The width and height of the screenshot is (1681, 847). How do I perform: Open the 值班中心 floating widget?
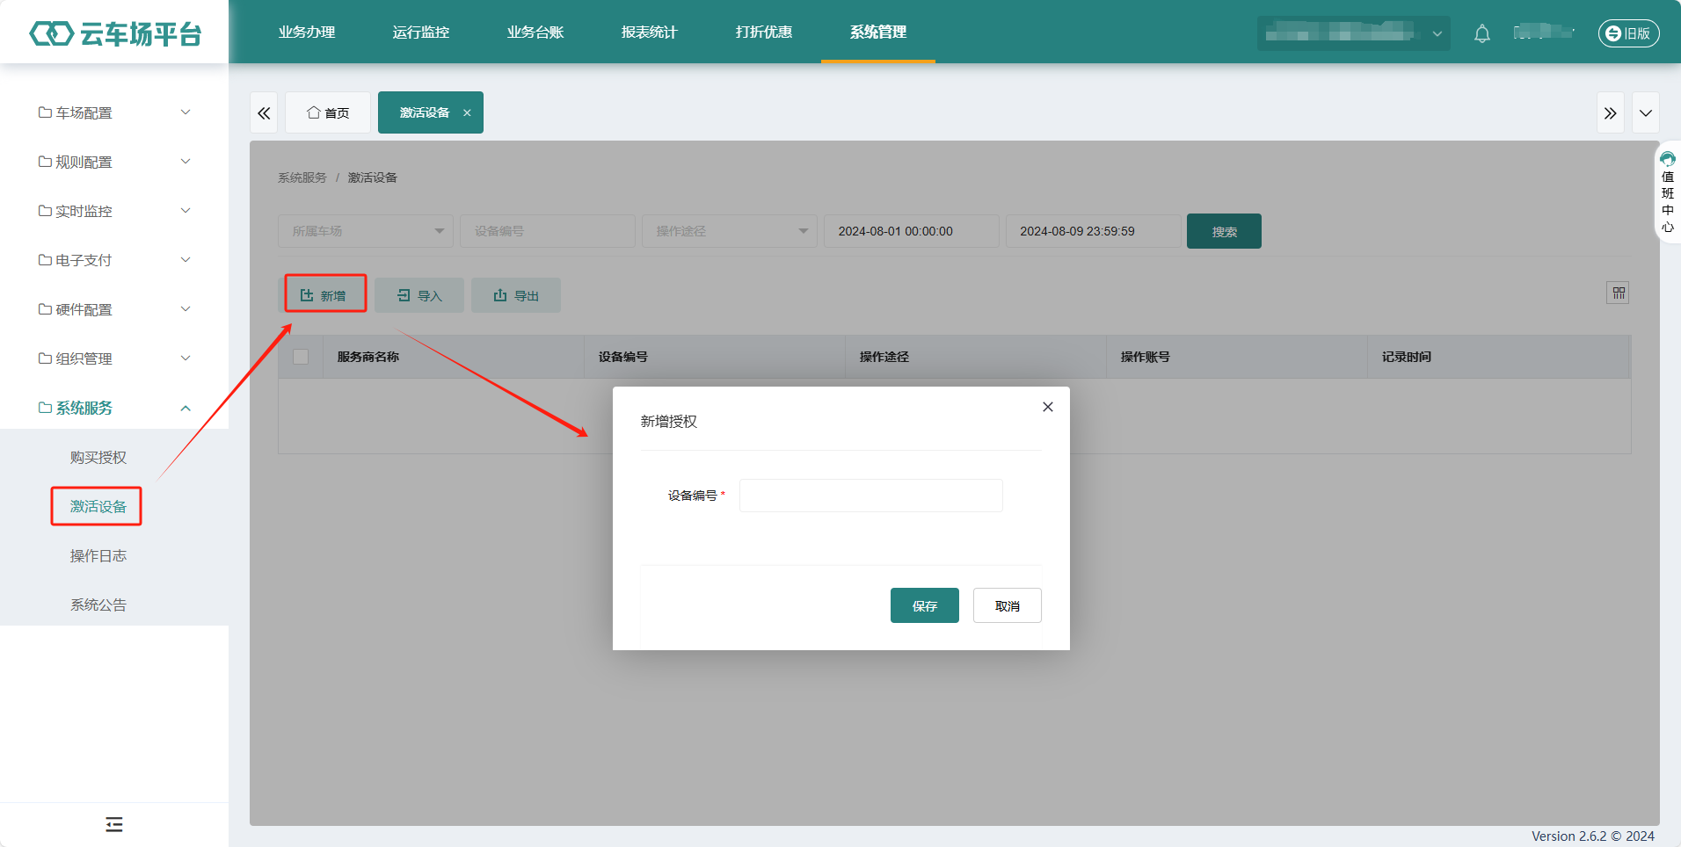coord(1667,192)
